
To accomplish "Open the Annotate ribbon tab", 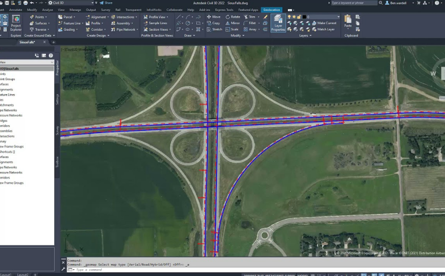I will coord(15,10).
